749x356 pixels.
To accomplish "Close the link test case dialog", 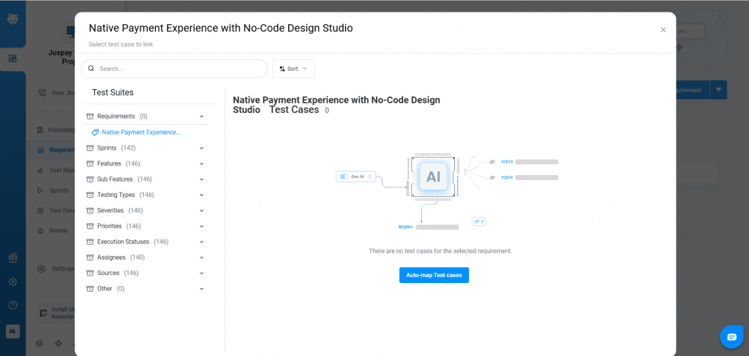I will 663,30.
